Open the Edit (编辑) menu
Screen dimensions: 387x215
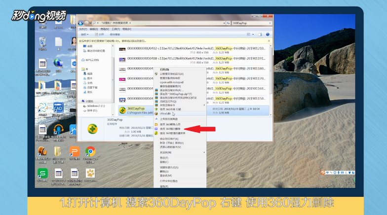[94, 29]
